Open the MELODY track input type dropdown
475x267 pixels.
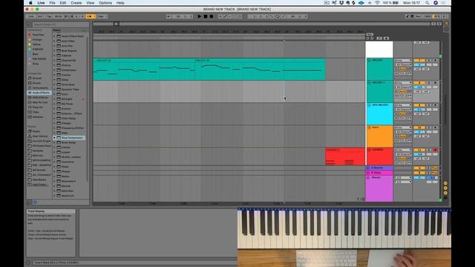pos(403,61)
